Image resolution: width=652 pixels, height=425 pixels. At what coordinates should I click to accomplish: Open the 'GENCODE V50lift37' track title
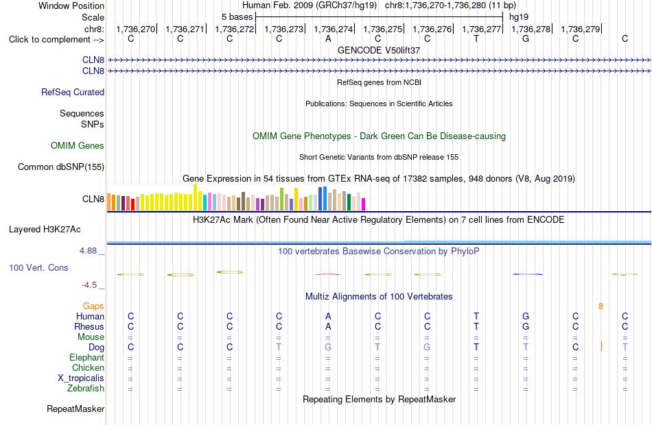pyautogui.click(x=379, y=50)
